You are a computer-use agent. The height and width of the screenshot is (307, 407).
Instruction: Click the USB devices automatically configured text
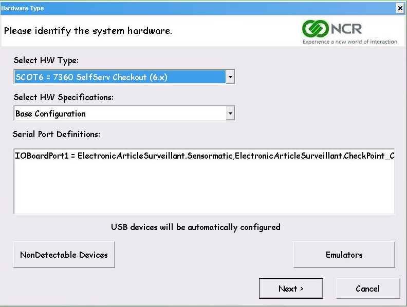click(196, 227)
